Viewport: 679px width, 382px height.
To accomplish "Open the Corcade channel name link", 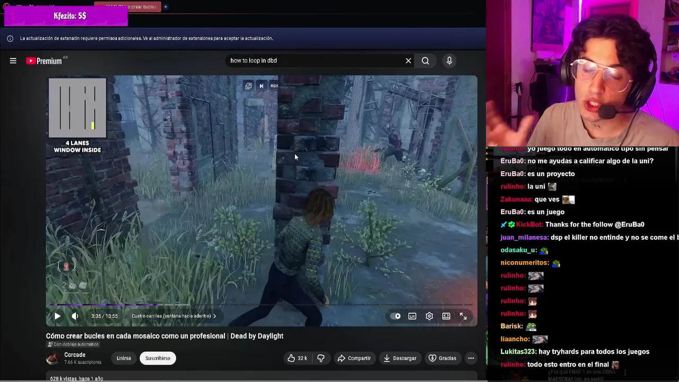I will [75, 355].
